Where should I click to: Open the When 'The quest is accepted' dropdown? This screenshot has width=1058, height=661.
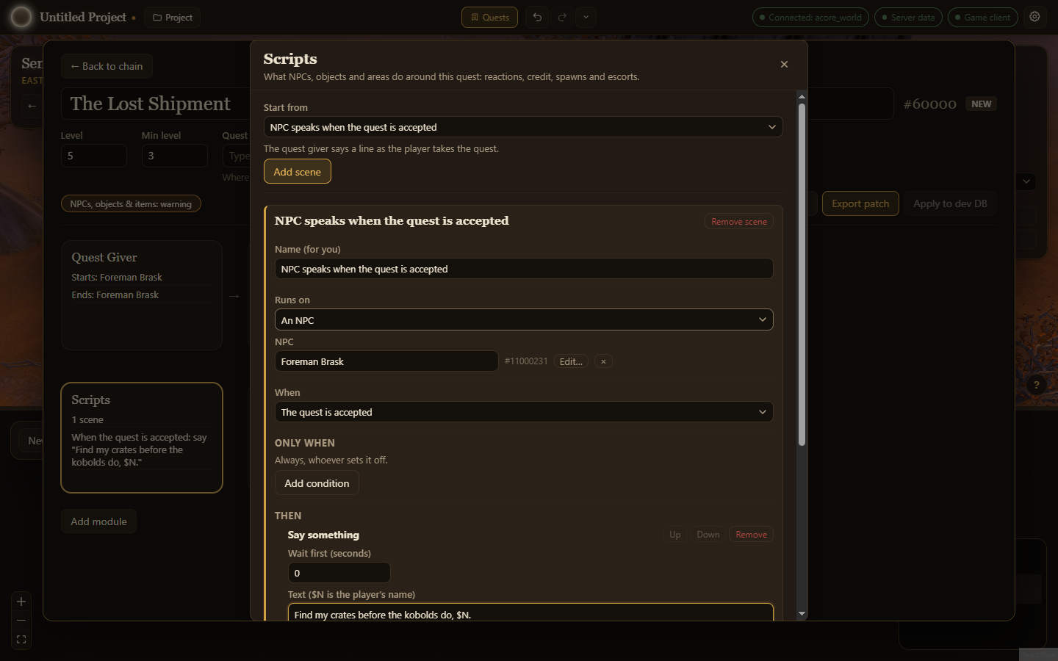[x=524, y=412]
